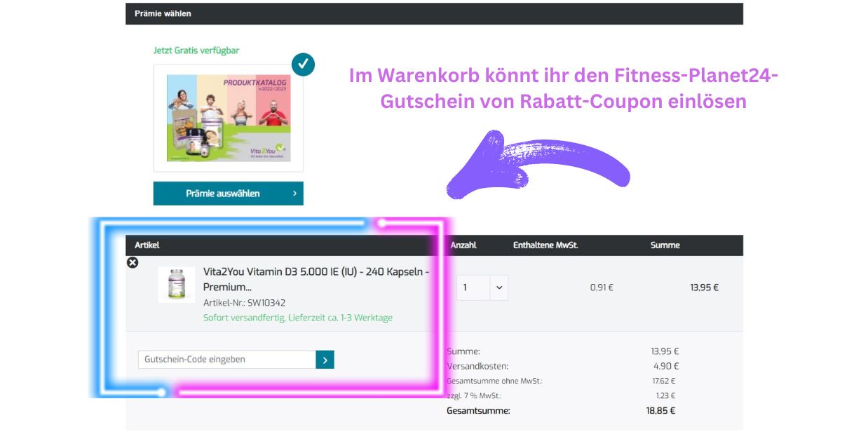Open the Vitamin D3 product thumbnail
Image resolution: width=868 pixels, height=434 pixels.
(x=177, y=285)
